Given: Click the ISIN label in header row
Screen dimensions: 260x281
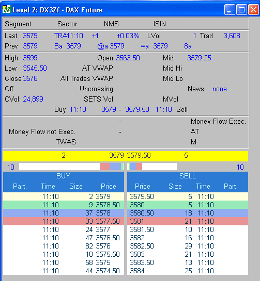Looking at the screenshot, I should pyautogui.click(x=160, y=24).
